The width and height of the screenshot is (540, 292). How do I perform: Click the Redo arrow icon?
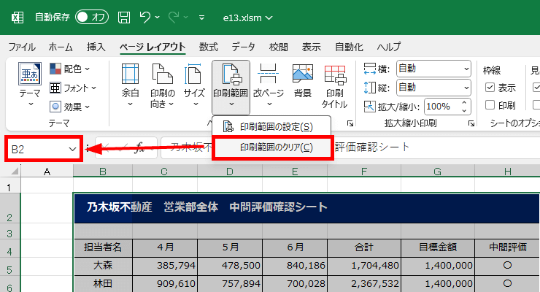(x=174, y=18)
